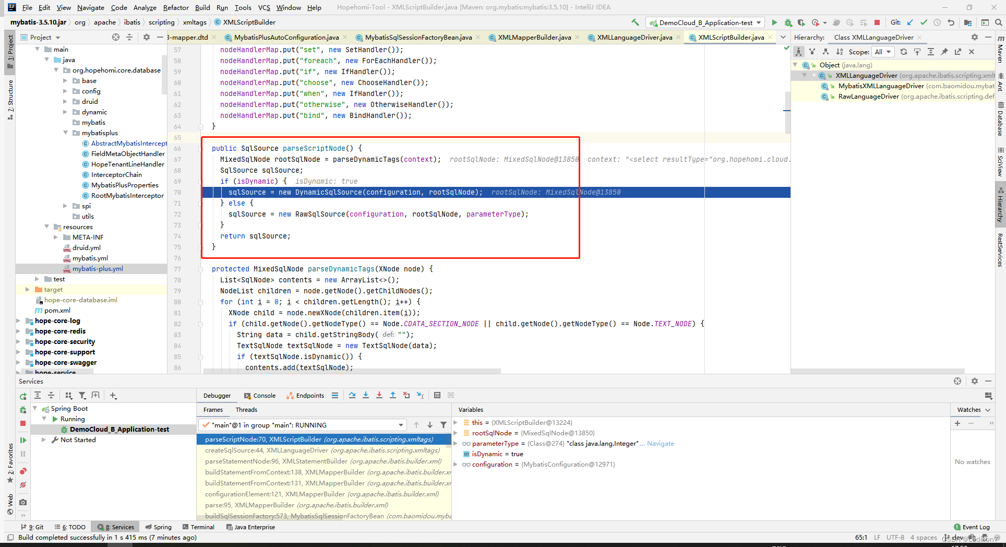1006x547 pixels.
Task: Open the Refactor menu
Action: click(176, 7)
